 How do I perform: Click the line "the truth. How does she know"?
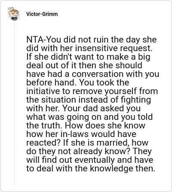86,126
